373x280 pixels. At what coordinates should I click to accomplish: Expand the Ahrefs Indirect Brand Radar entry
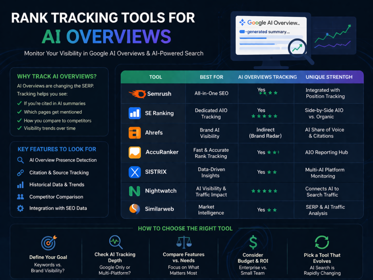coord(266,133)
